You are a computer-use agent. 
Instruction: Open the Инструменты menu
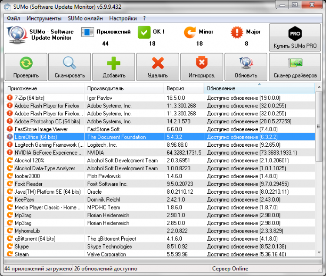(x=44, y=18)
